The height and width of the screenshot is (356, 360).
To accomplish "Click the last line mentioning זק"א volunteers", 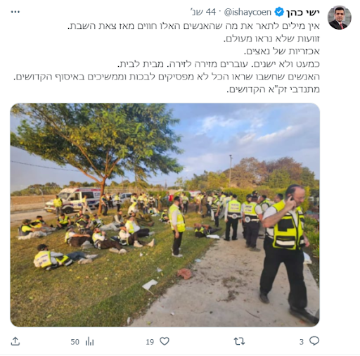I will pos(273,89).
